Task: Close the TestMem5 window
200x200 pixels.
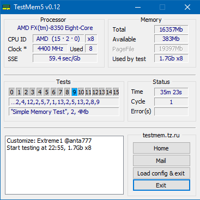Action: 187,7
